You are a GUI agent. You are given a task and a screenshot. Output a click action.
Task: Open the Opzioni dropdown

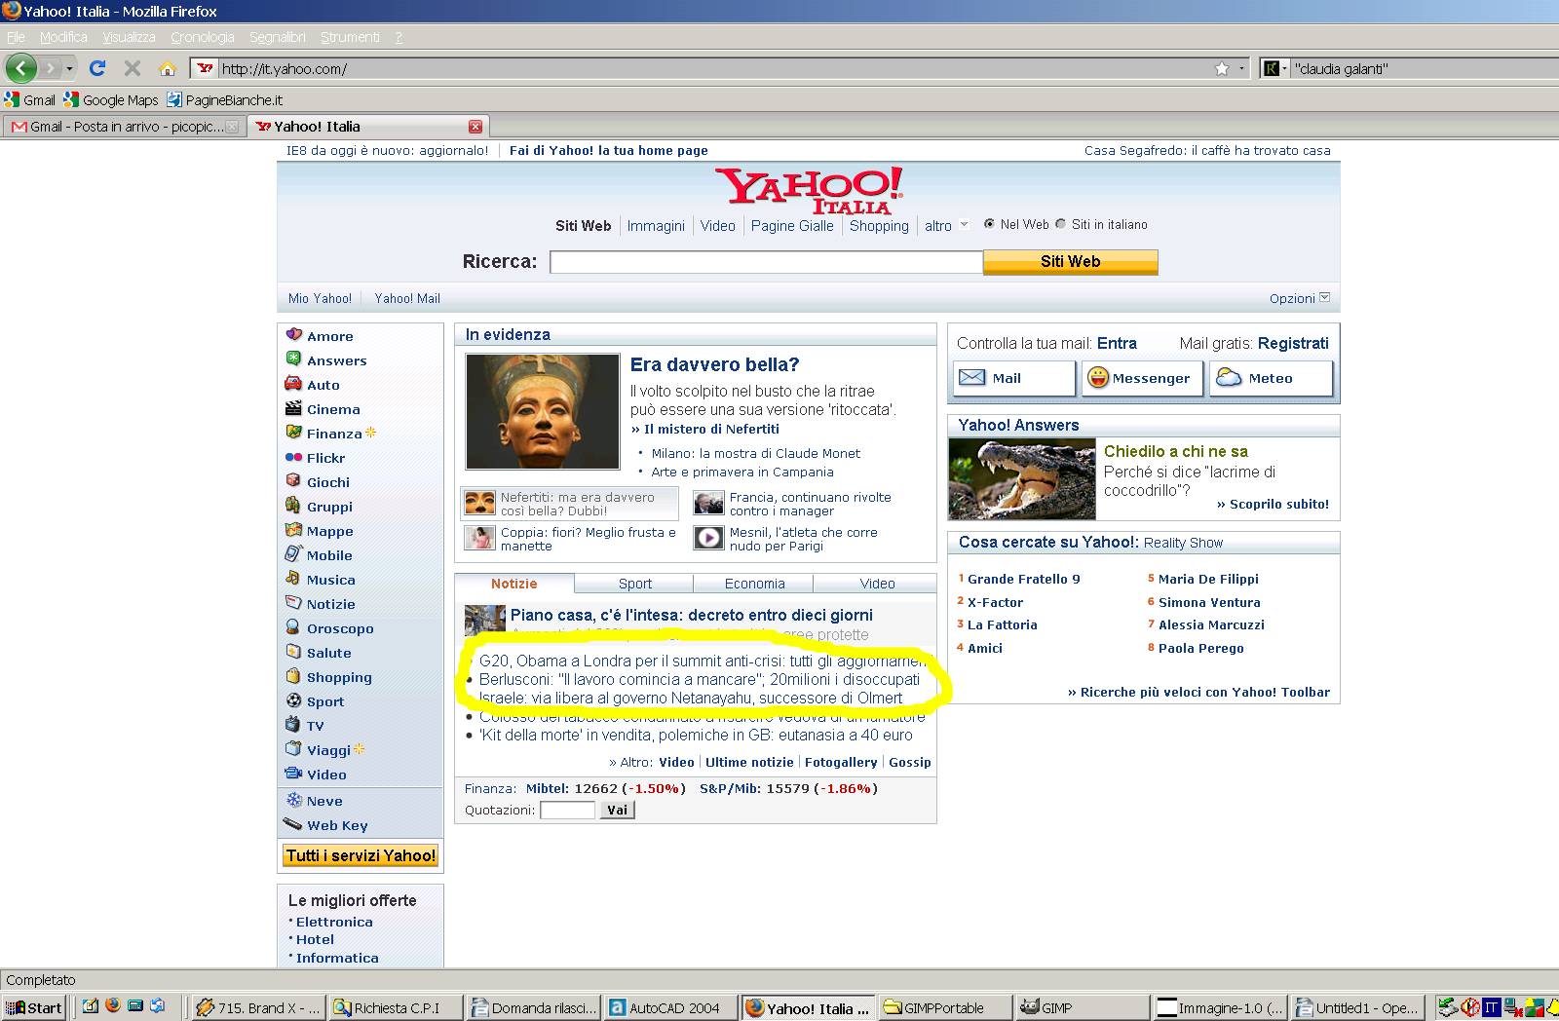click(x=1300, y=298)
